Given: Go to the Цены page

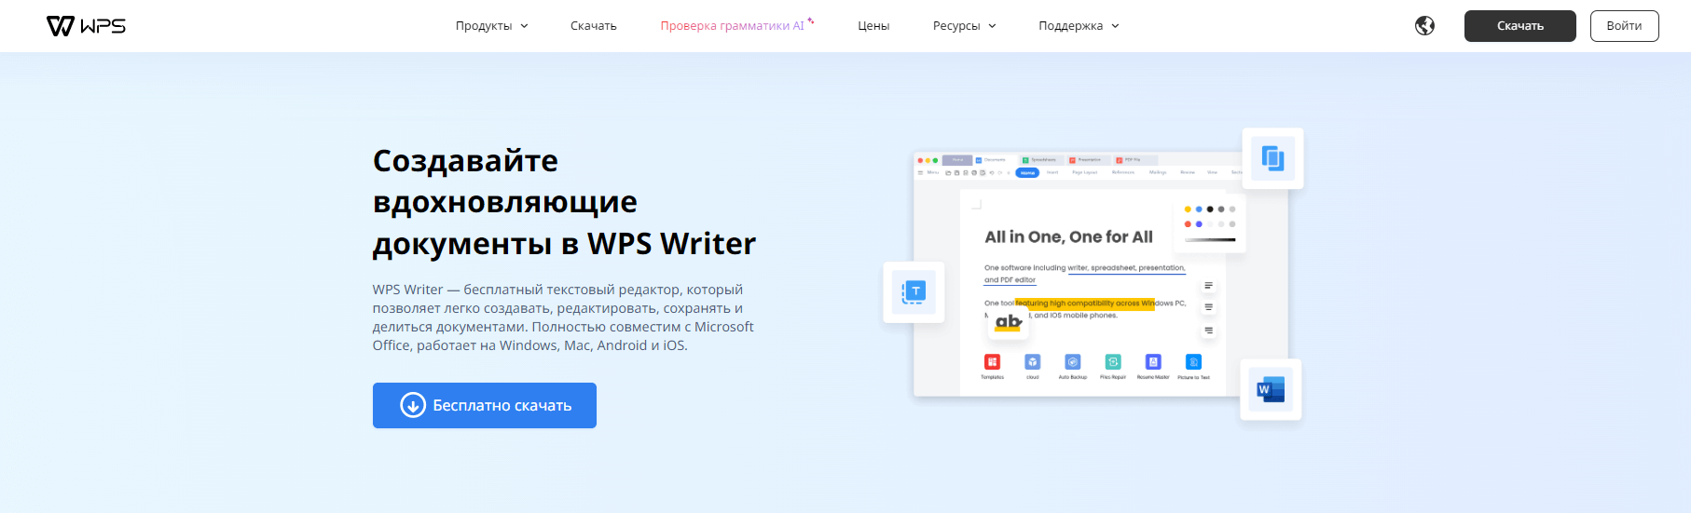Looking at the screenshot, I should coord(873,26).
